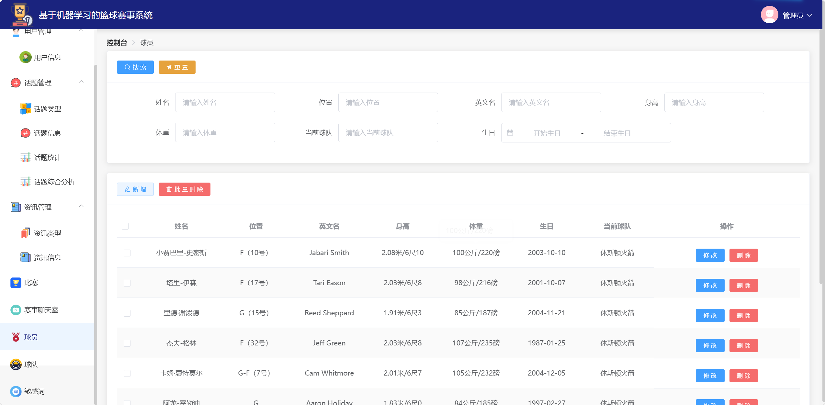Click the 结束生日 date input

coord(617,133)
